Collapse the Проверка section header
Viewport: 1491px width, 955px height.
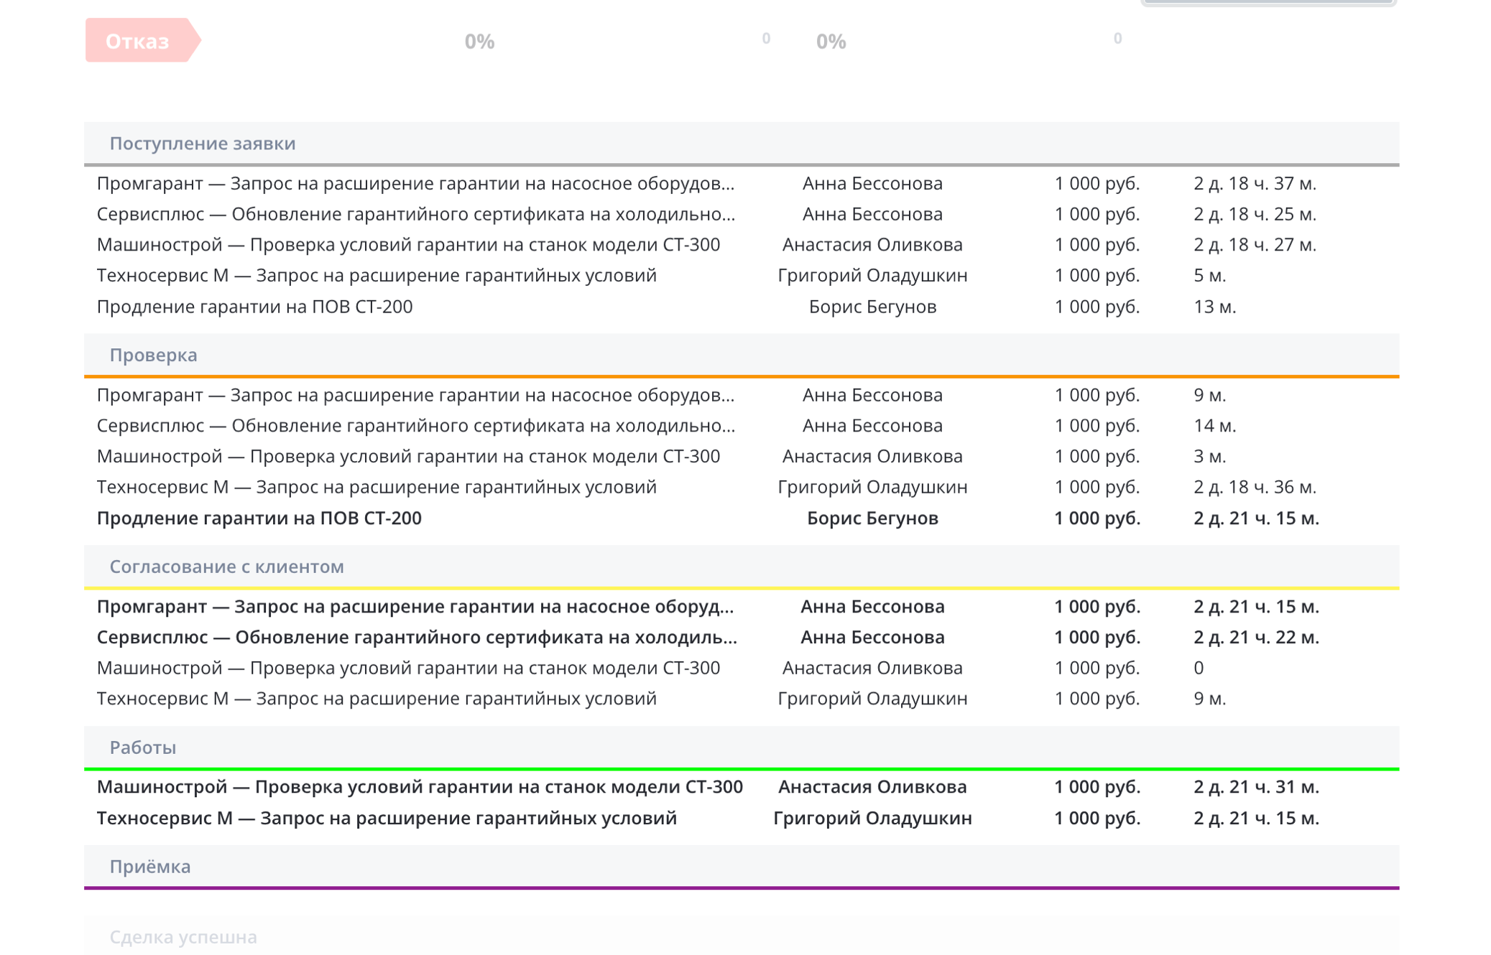click(x=153, y=355)
